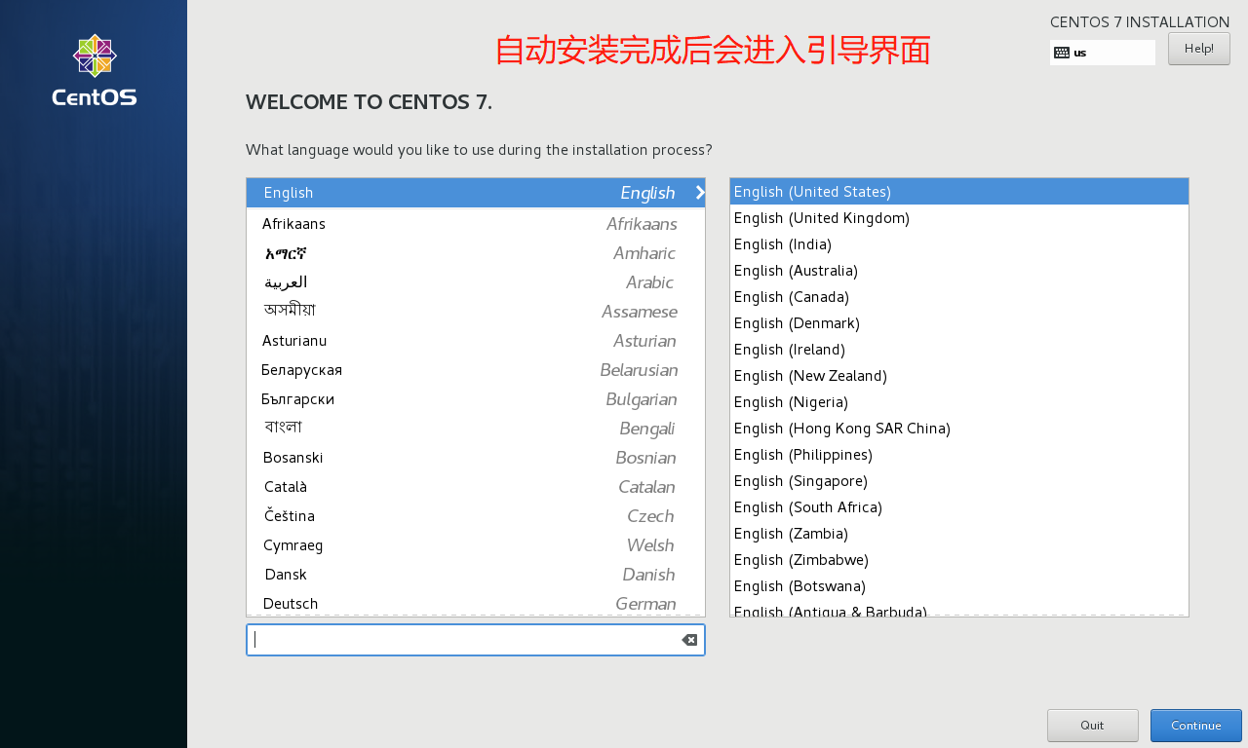Viewport: 1248px width, 748px height.
Task: Click the keyboard layout icon next to 'us'
Action: coord(1062,53)
